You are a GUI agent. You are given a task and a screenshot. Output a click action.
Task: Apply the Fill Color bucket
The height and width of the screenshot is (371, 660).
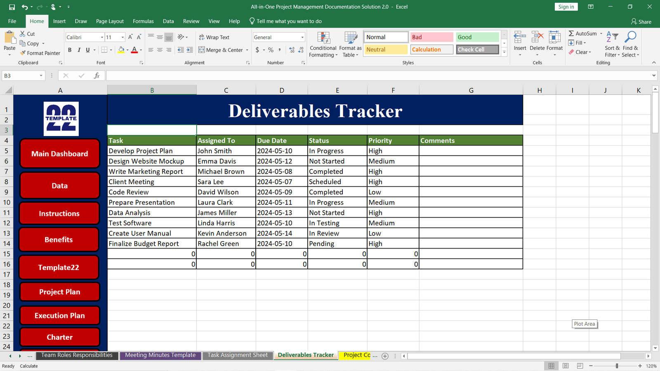[121, 50]
